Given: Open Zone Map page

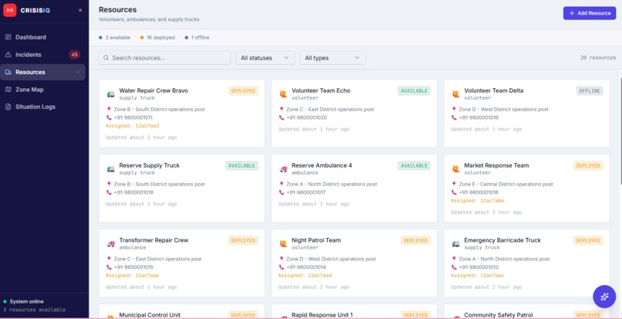Looking at the screenshot, I should point(42,90).
